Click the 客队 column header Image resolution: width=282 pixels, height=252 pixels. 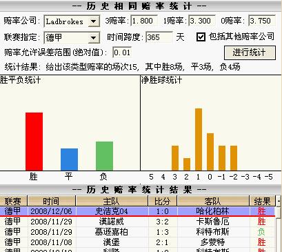(213, 201)
